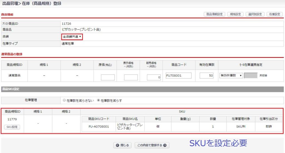Open the 有効在庫数 mall stock link dropdown

click(231, 76)
